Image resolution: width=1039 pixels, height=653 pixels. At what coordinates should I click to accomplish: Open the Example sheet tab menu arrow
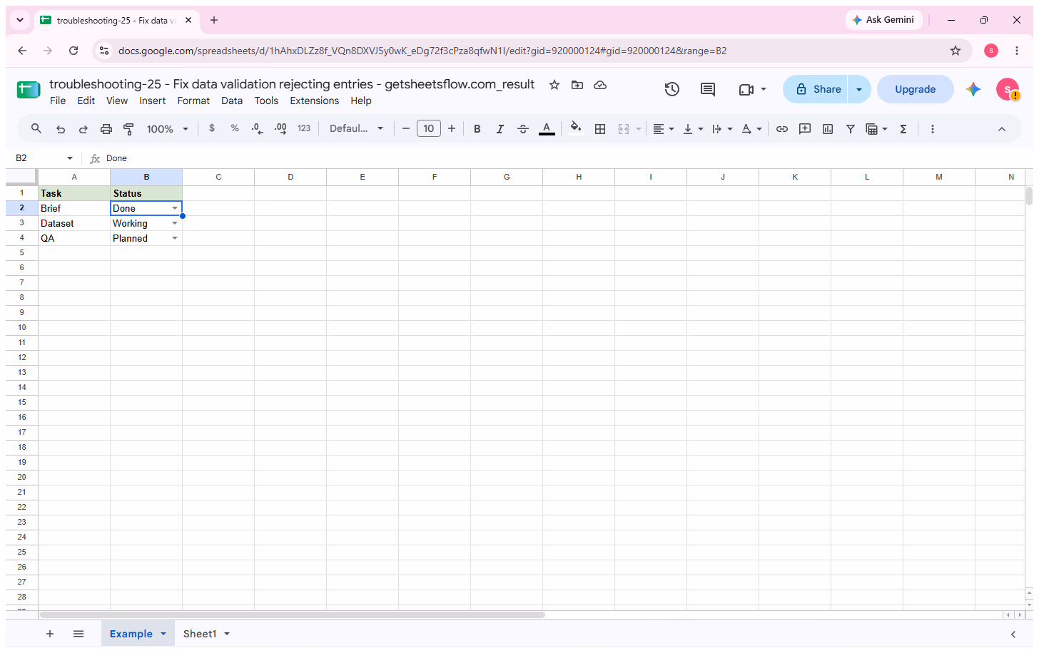163,634
